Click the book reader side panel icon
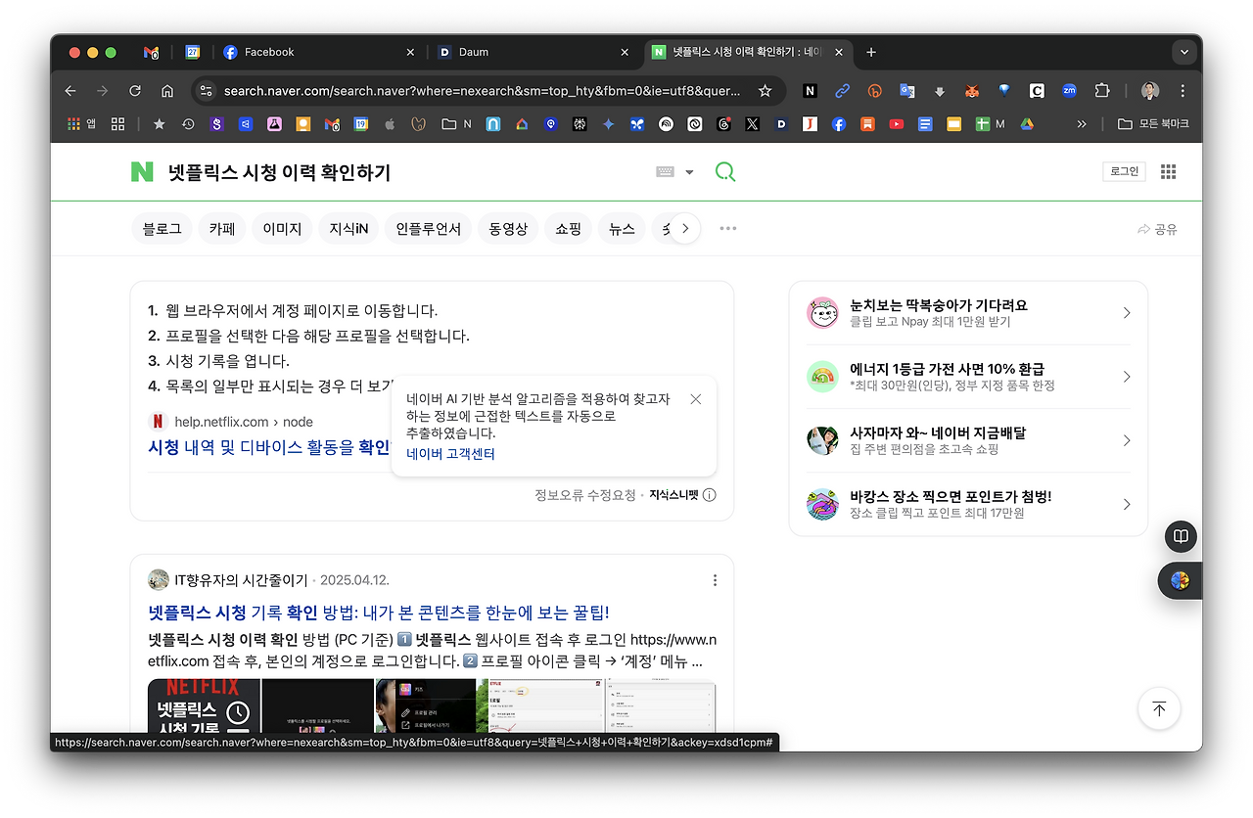This screenshot has width=1253, height=818. (1182, 536)
